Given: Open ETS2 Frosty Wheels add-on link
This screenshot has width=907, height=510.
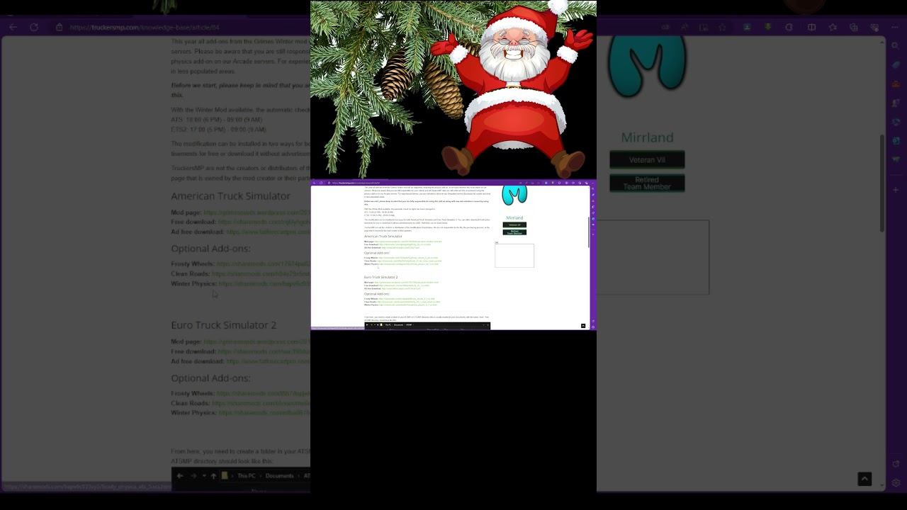Looking at the screenshot, I should click(407, 299).
